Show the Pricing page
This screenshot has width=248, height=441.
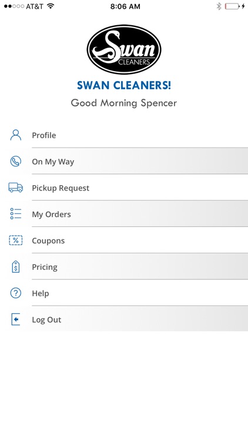click(124, 267)
